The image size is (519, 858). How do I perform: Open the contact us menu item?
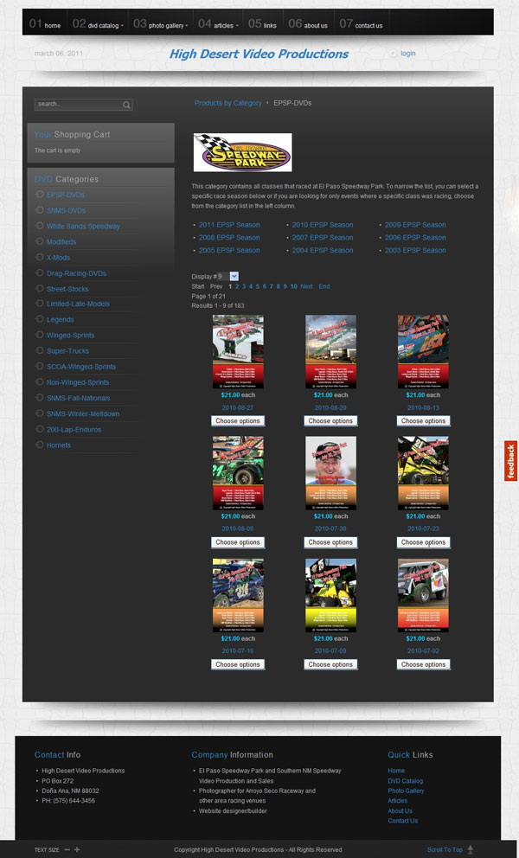tap(361, 23)
